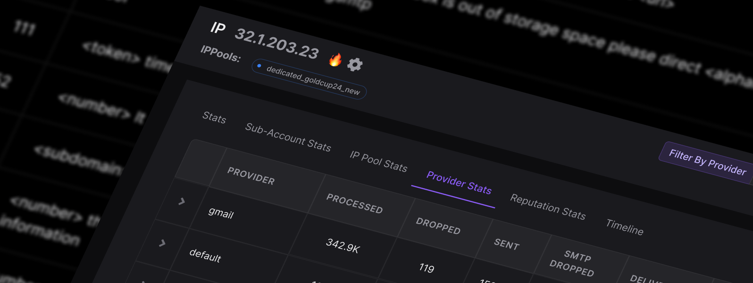Open the Reputation Stats tab
The image size is (753, 283).
(x=548, y=207)
